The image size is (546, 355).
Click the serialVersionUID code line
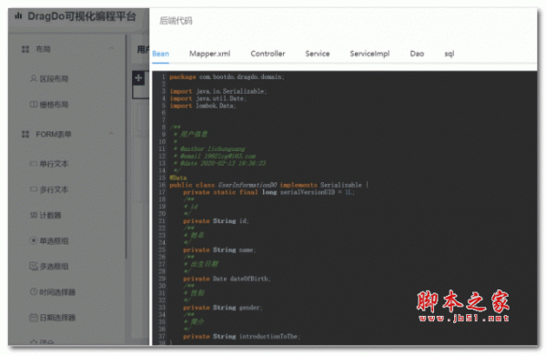click(268, 192)
